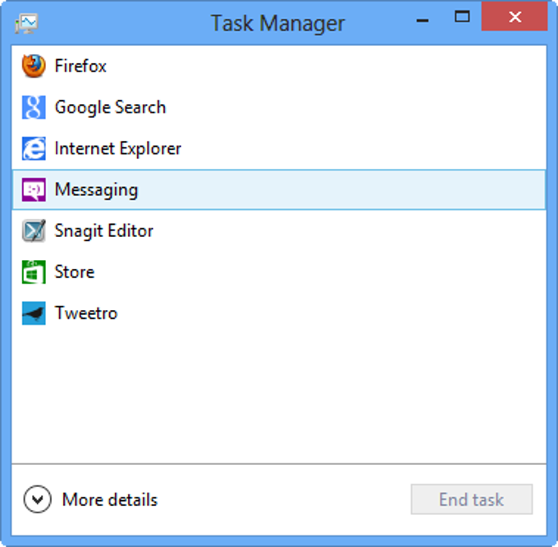Click the Tweetro bird icon

34,313
